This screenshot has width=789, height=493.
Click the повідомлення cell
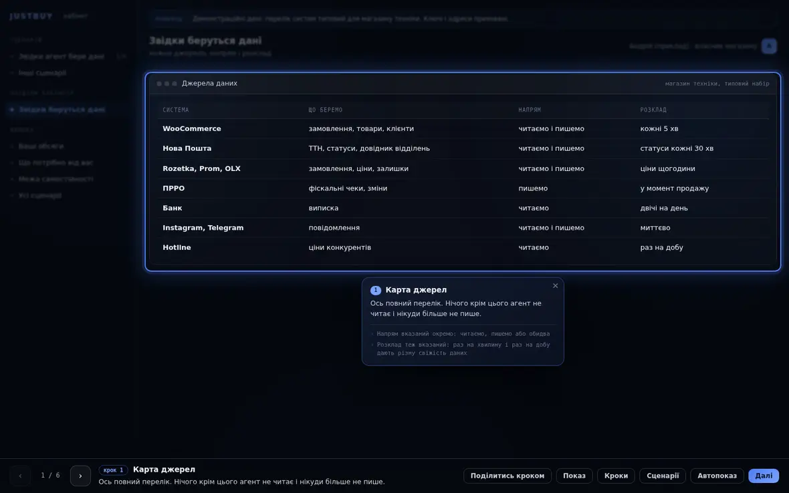click(334, 228)
